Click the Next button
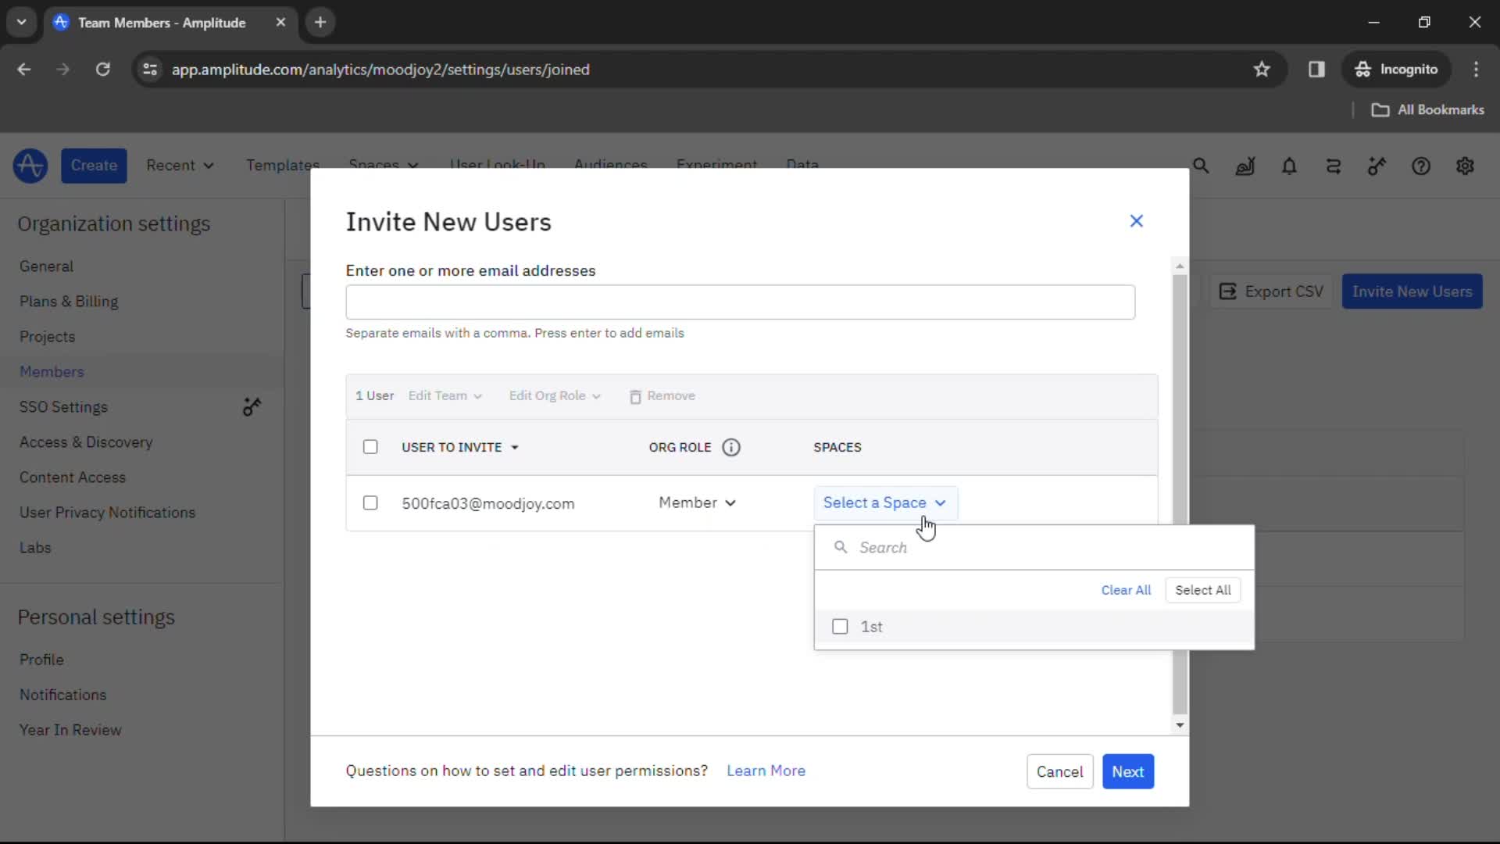 click(x=1128, y=772)
